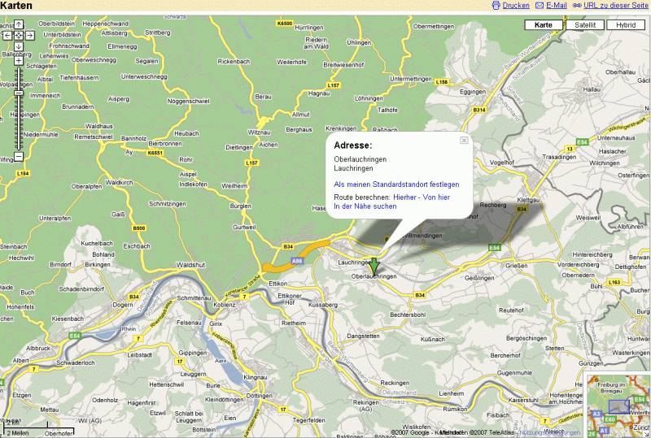Click the blue viewport rectangle in the overview map
The image size is (651, 438).
point(619,406)
